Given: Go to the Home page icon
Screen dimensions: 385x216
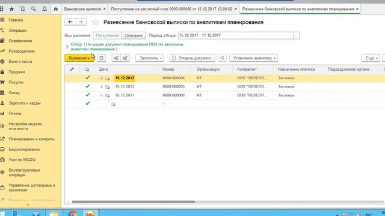Looking at the screenshot, I should click(56, 9).
